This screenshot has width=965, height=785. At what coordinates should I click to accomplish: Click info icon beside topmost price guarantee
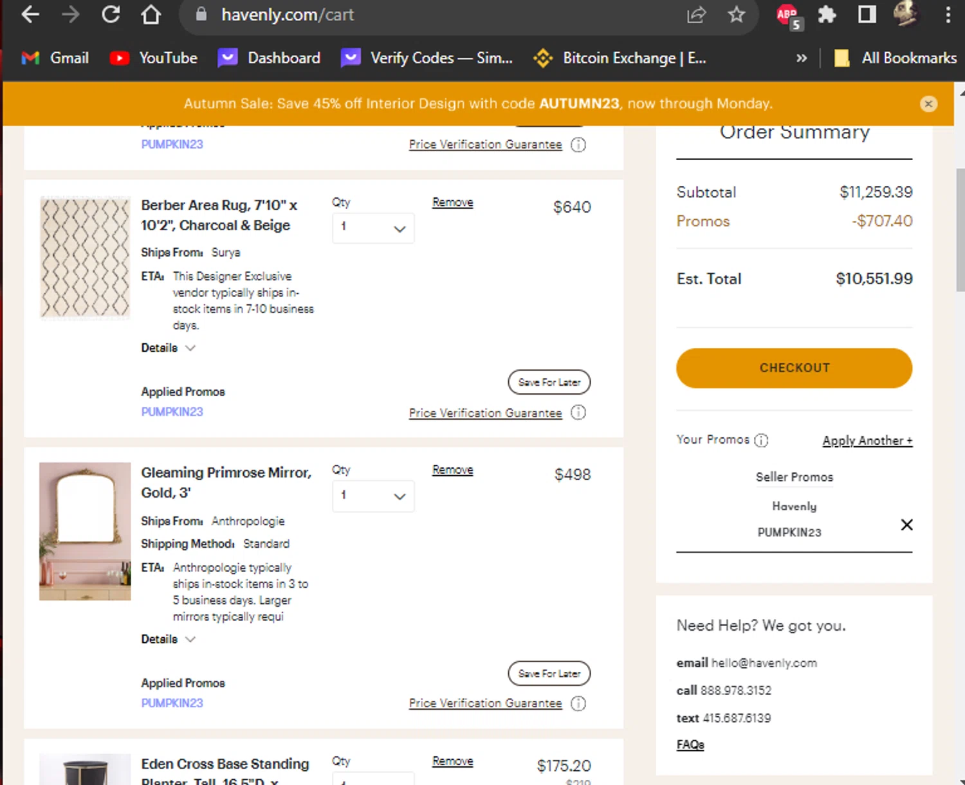click(x=578, y=145)
